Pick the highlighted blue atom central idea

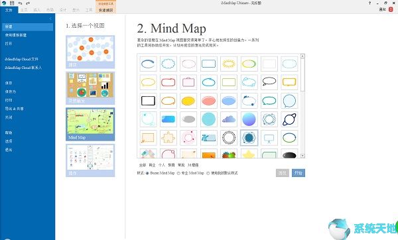point(249,138)
